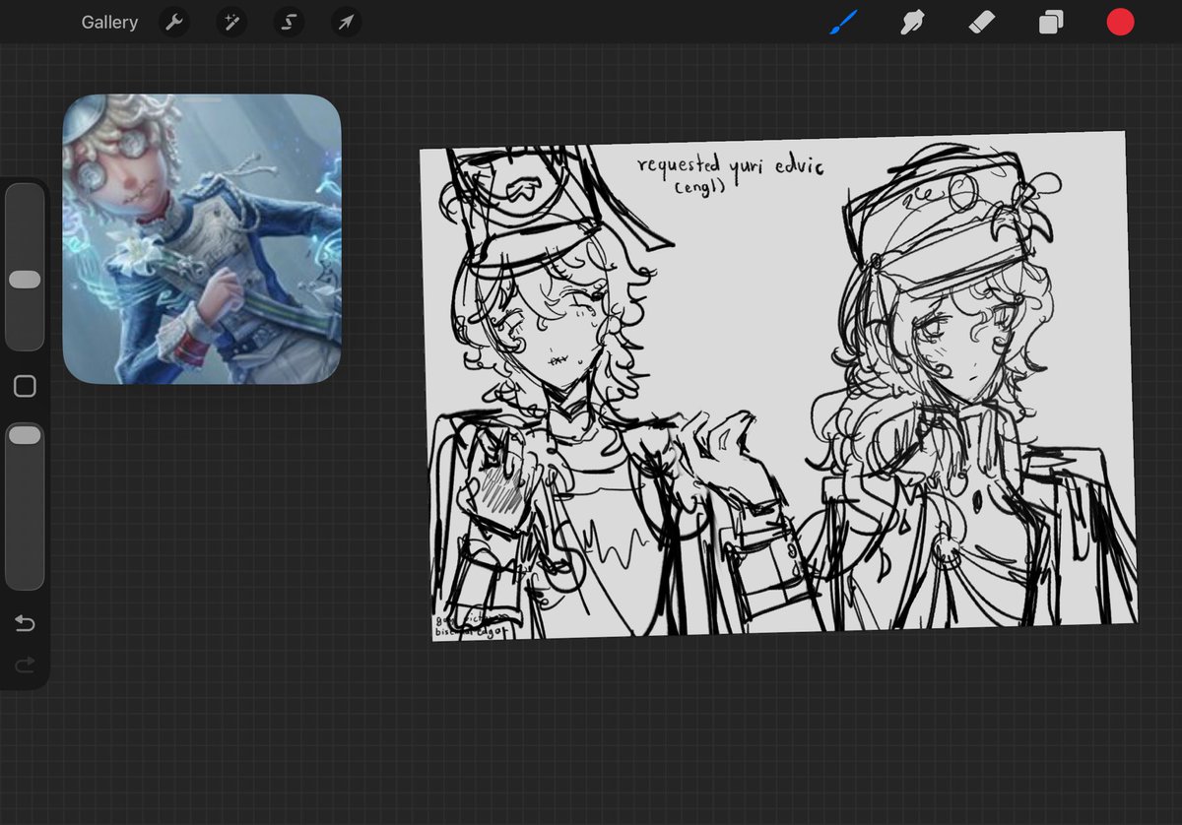The image size is (1182, 825).
Task: Tap the Undo arrow
Action: pos(25,623)
